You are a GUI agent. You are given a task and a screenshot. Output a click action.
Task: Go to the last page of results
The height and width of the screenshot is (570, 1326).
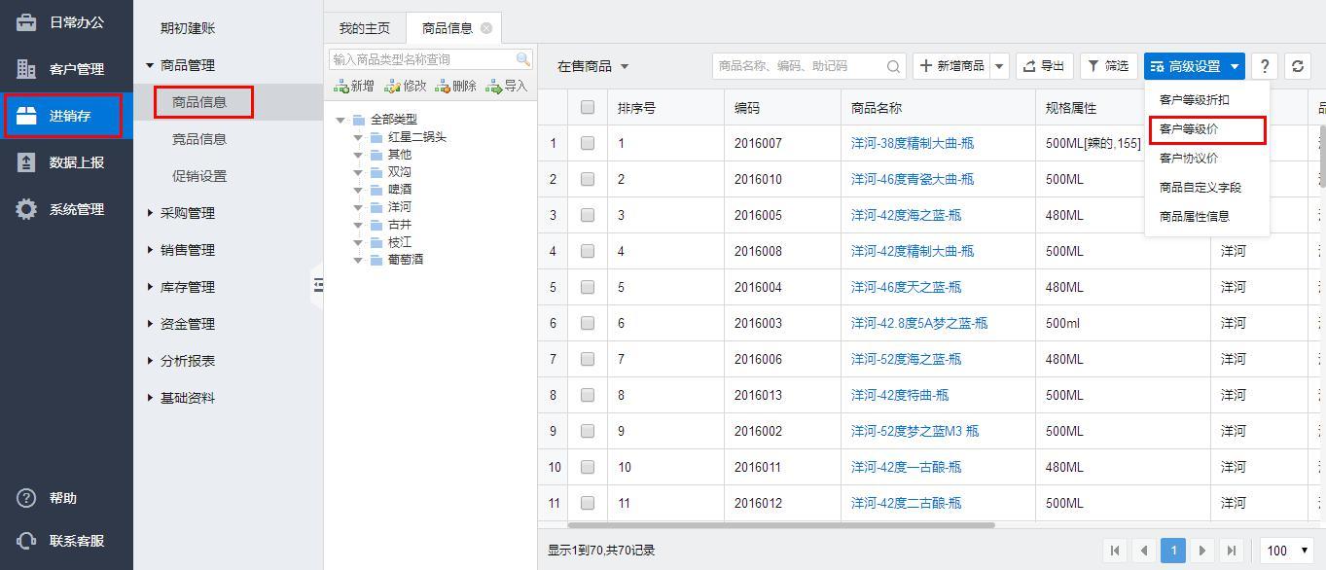(x=1232, y=551)
